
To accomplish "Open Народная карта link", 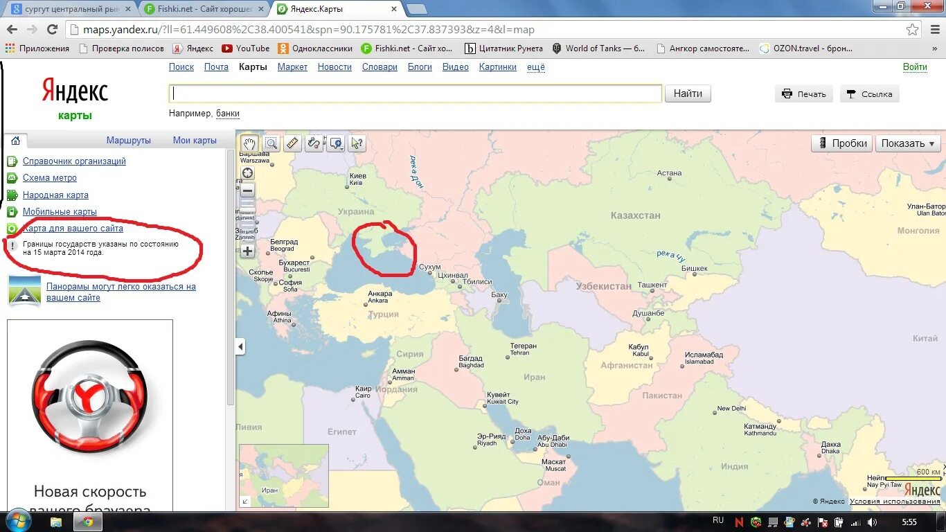I will tap(55, 195).
